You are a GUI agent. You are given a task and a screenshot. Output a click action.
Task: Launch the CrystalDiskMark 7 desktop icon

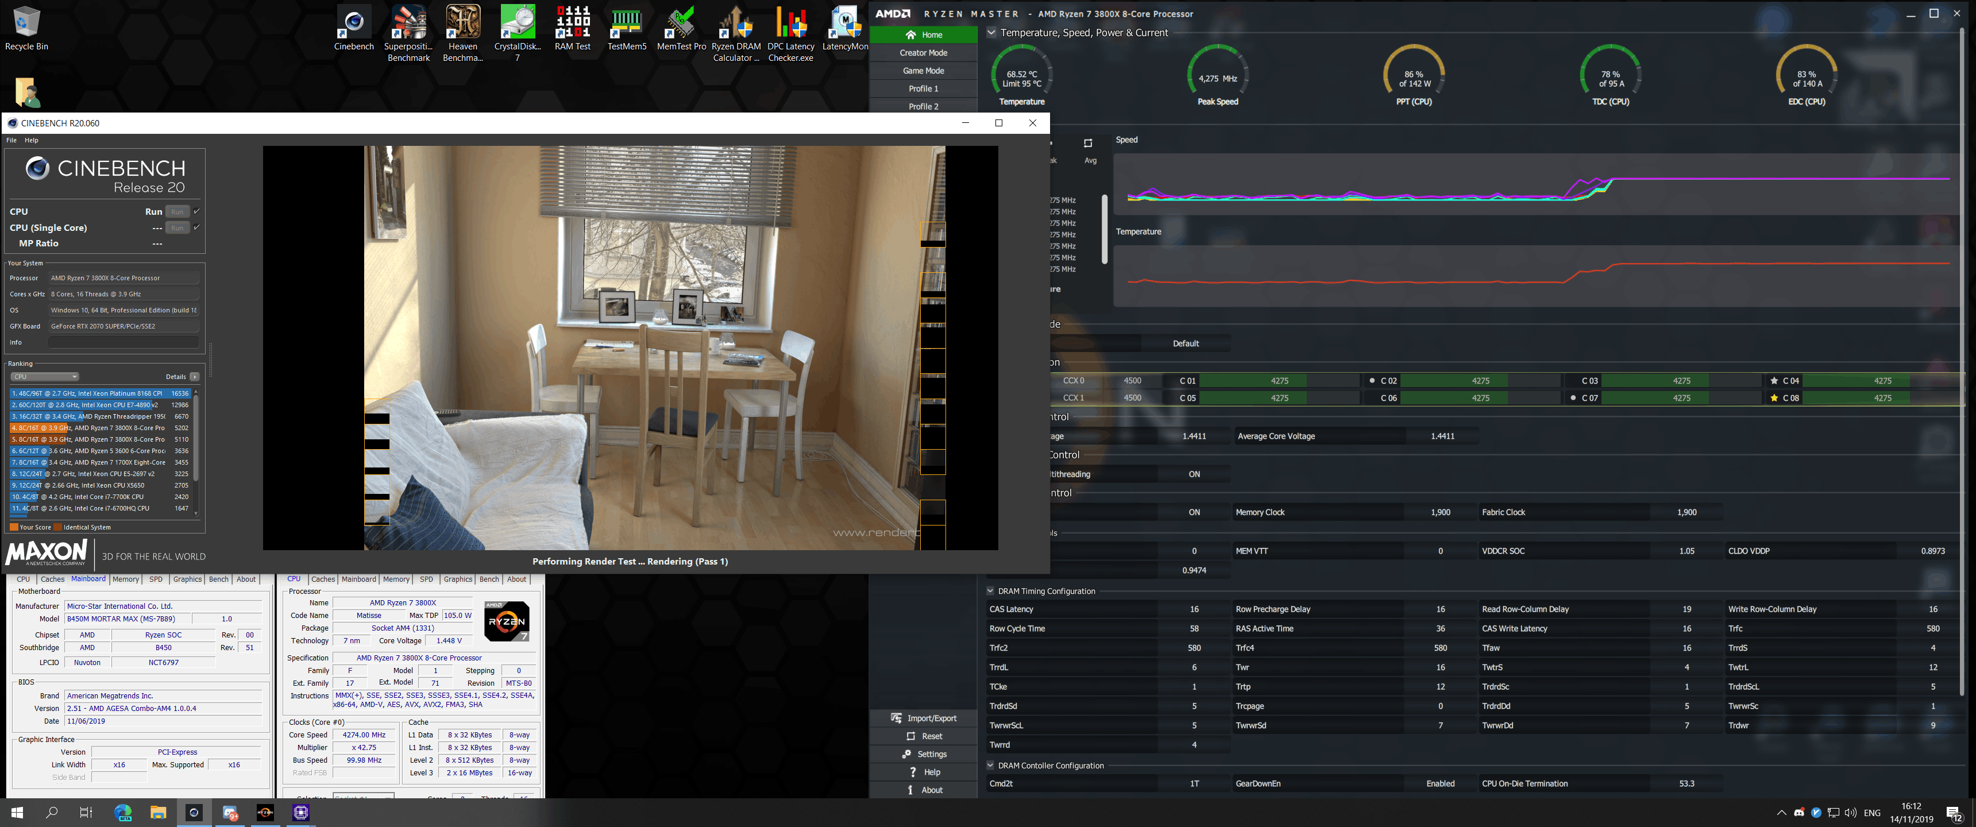(517, 33)
